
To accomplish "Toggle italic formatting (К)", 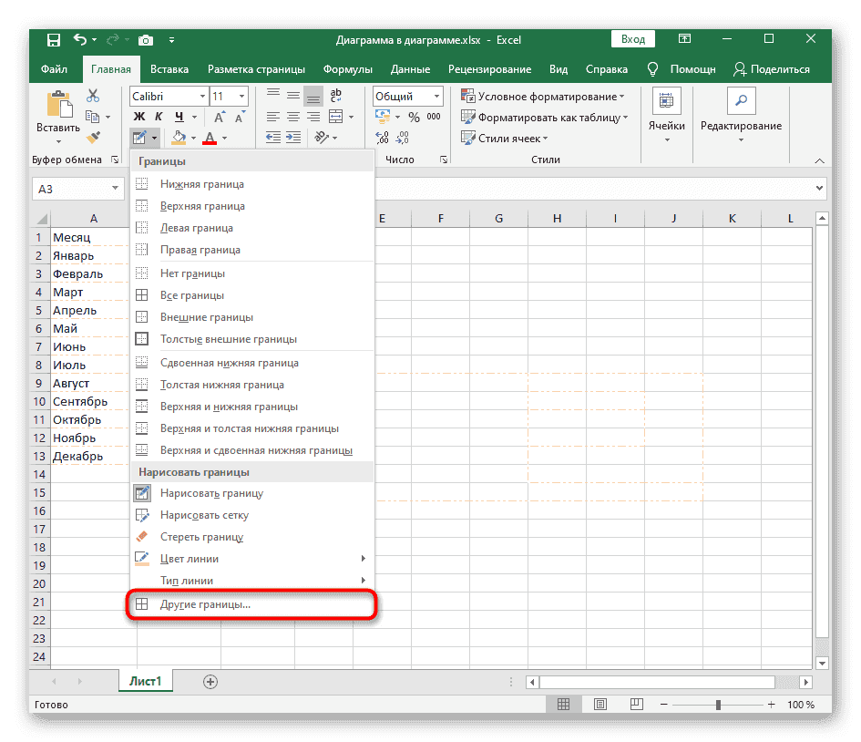I will pos(159,117).
